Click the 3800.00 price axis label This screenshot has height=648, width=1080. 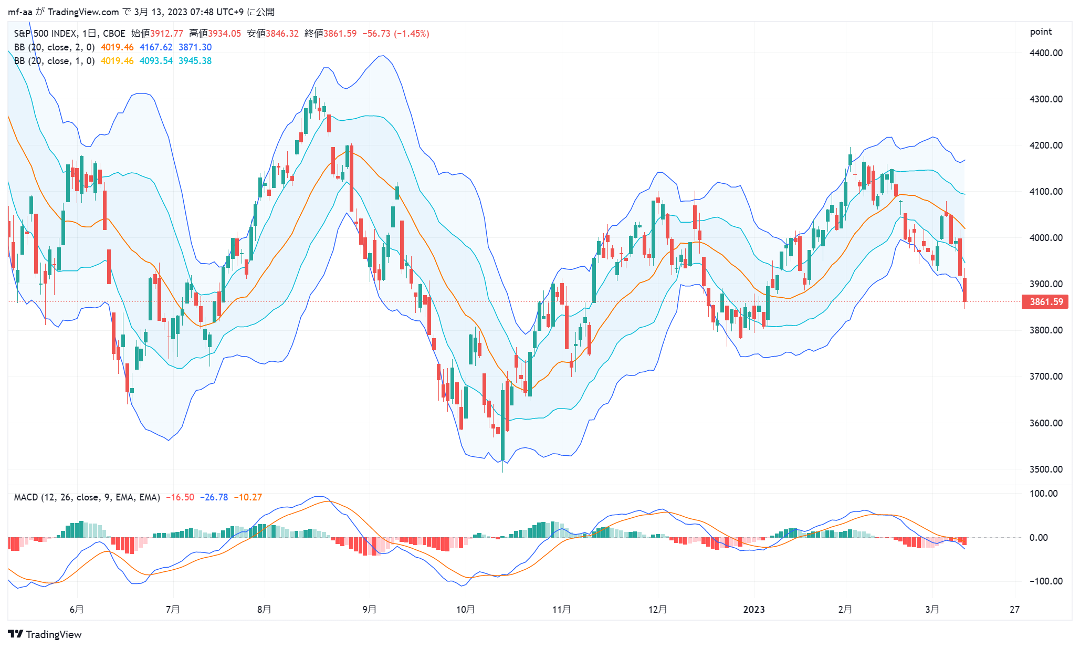[1046, 330]
